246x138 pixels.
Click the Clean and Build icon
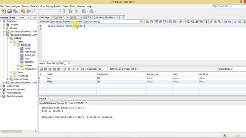coord(70,11)
